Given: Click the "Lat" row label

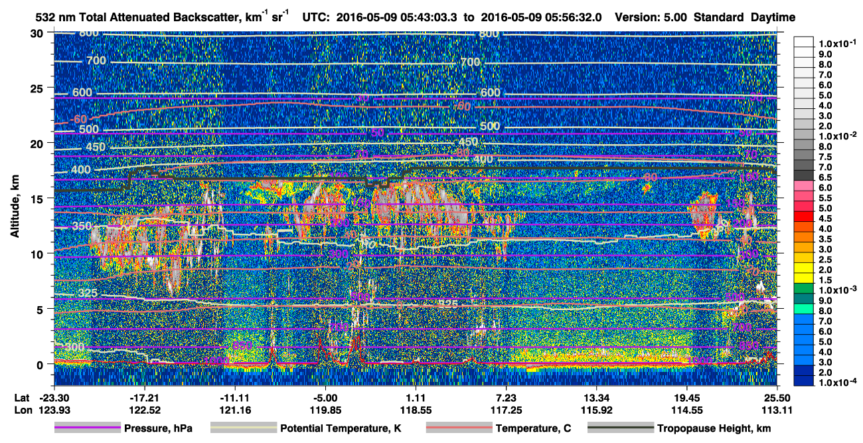Looking at the screenshot, I should [21, 397].
